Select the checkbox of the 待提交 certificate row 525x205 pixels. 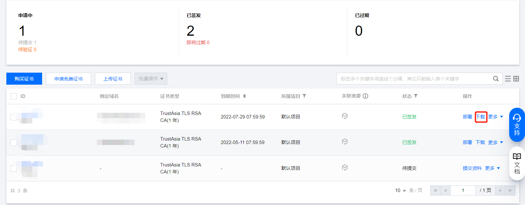[14, 168]
